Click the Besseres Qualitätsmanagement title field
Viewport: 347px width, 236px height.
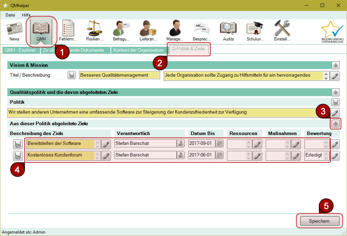pos(119,75)
